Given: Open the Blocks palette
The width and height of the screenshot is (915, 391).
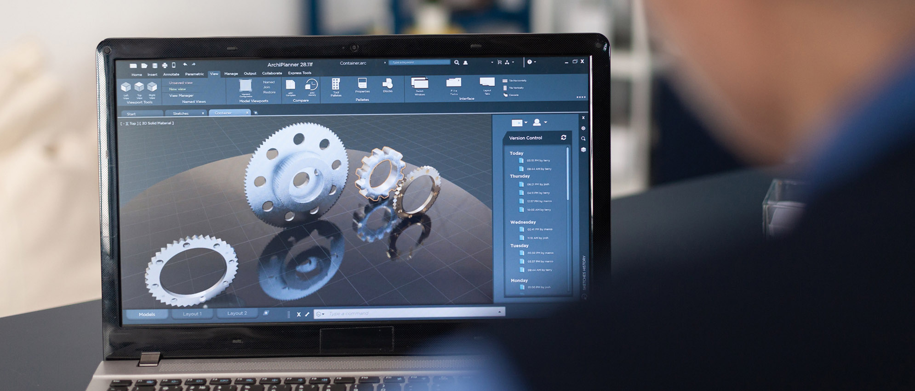Looking at the screenshot, I should [388, 85].
